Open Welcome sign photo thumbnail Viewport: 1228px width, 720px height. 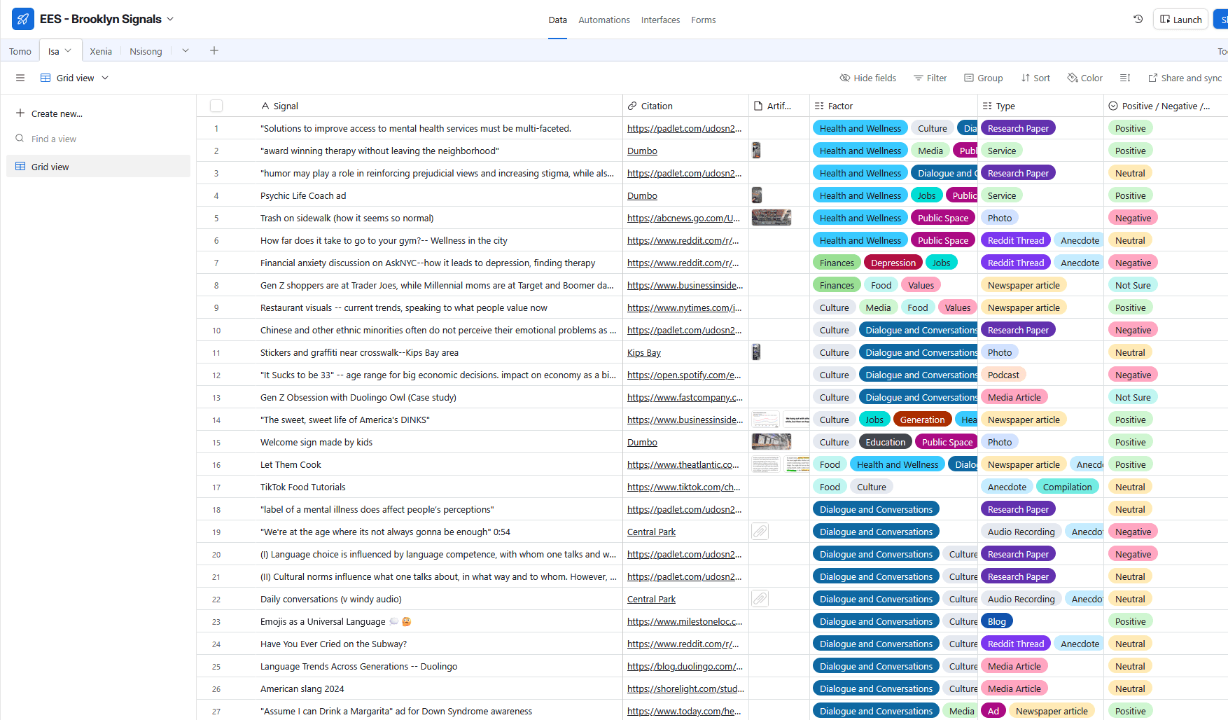coord(771,442)
